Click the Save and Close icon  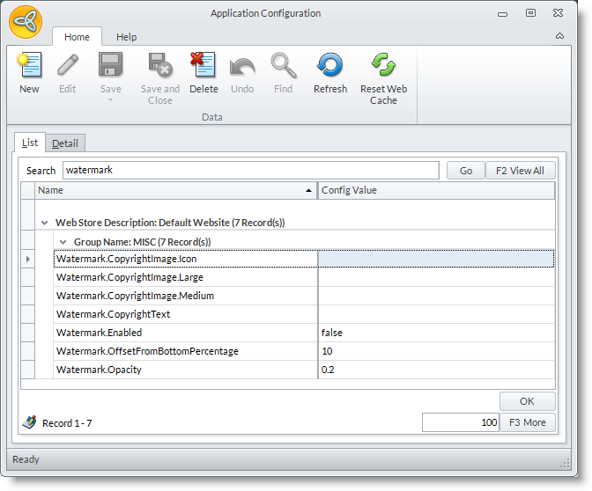pyautogui.click(x=160, y=66)
